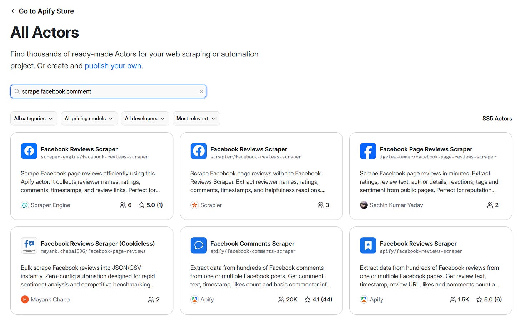Viewport: 520px width, 319px height.
Task: Click the users icon beside 20K
Action: [x=281, y=299]
